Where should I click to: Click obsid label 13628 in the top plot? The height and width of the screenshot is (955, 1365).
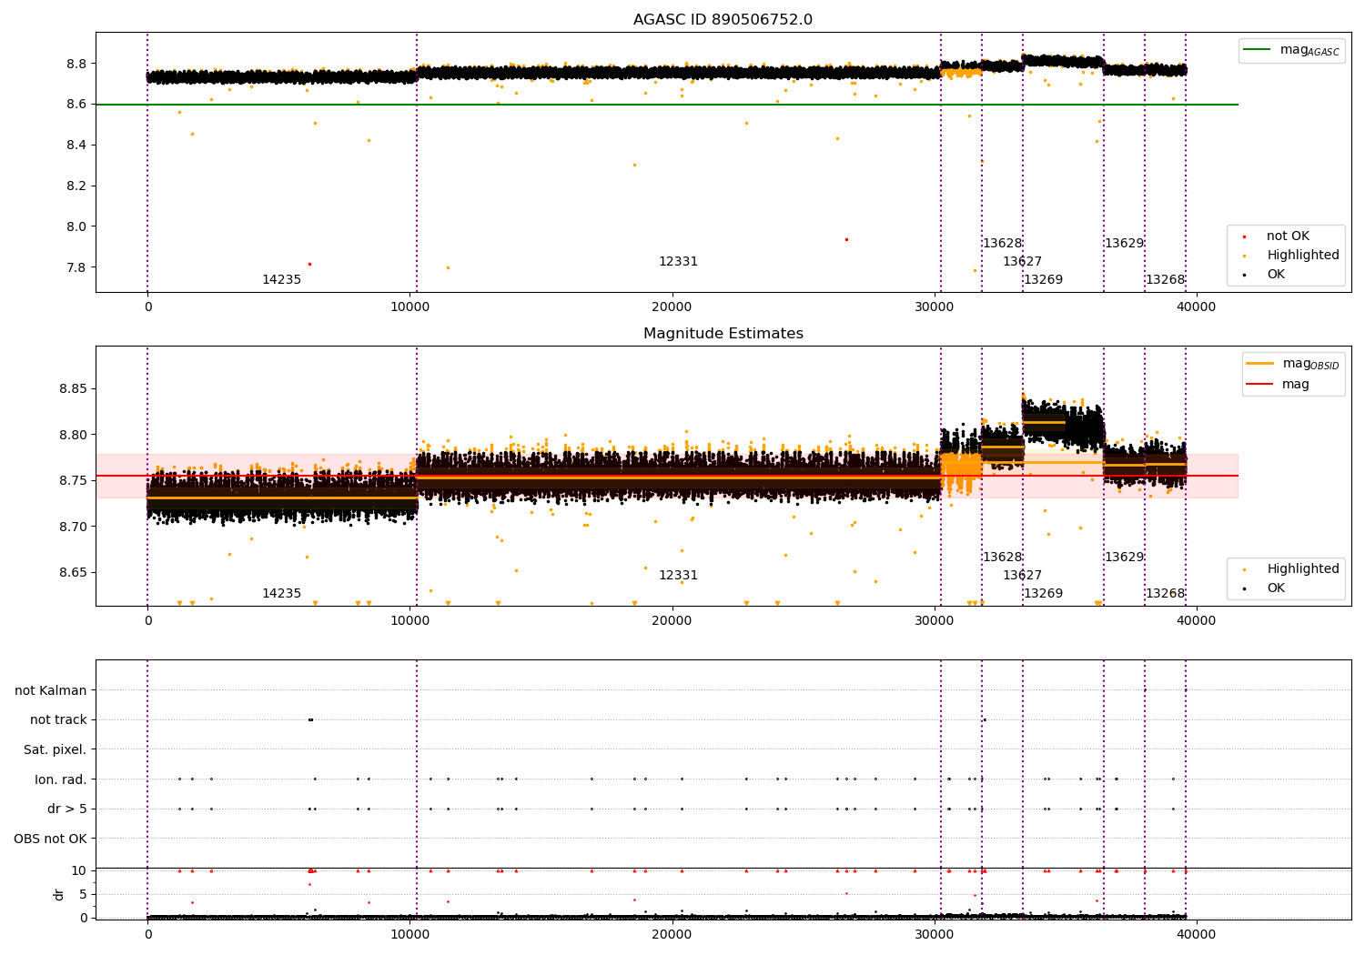1002,243
